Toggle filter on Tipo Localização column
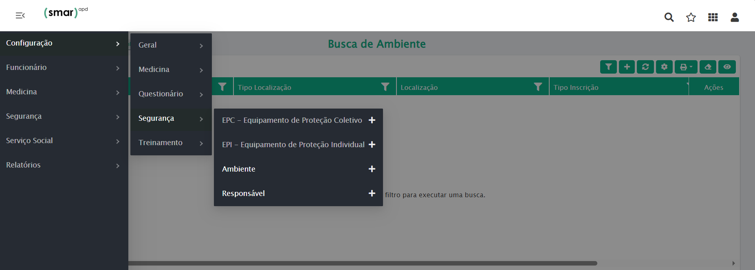755x270 pixels. (x=385, y=87)
